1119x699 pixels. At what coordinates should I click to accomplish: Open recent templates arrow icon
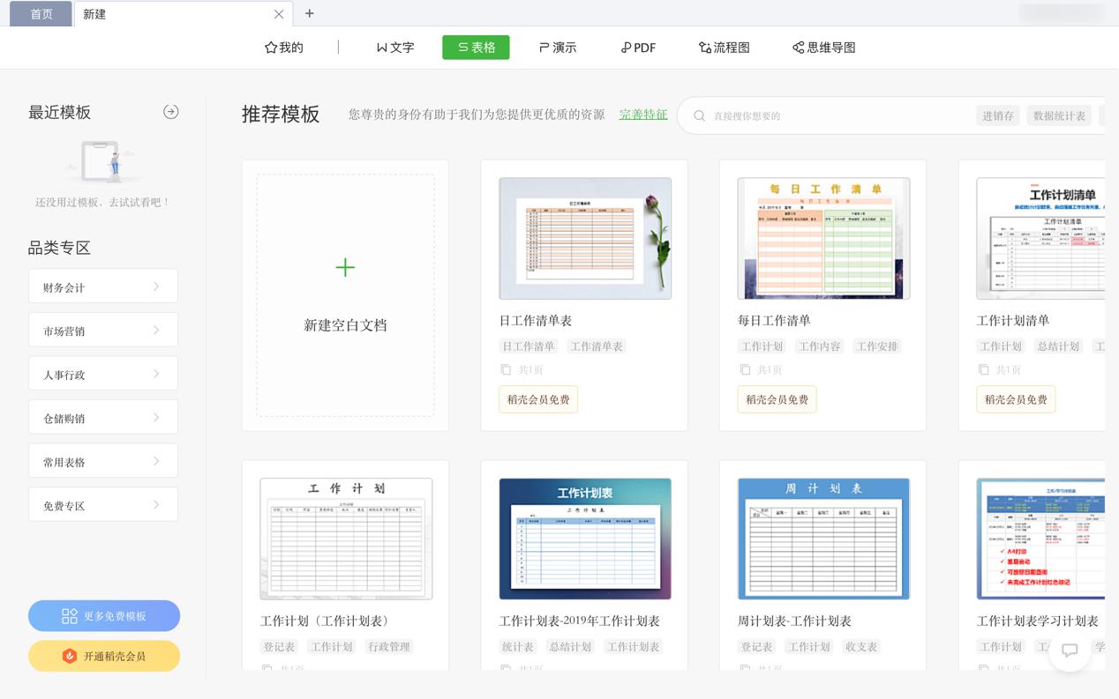(171, 112)
